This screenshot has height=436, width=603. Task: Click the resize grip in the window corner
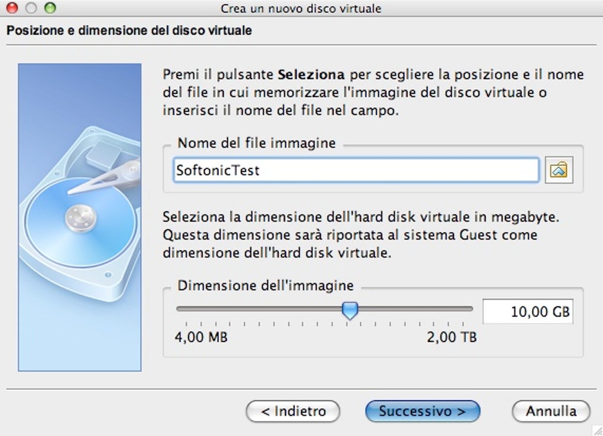point(596,430)
